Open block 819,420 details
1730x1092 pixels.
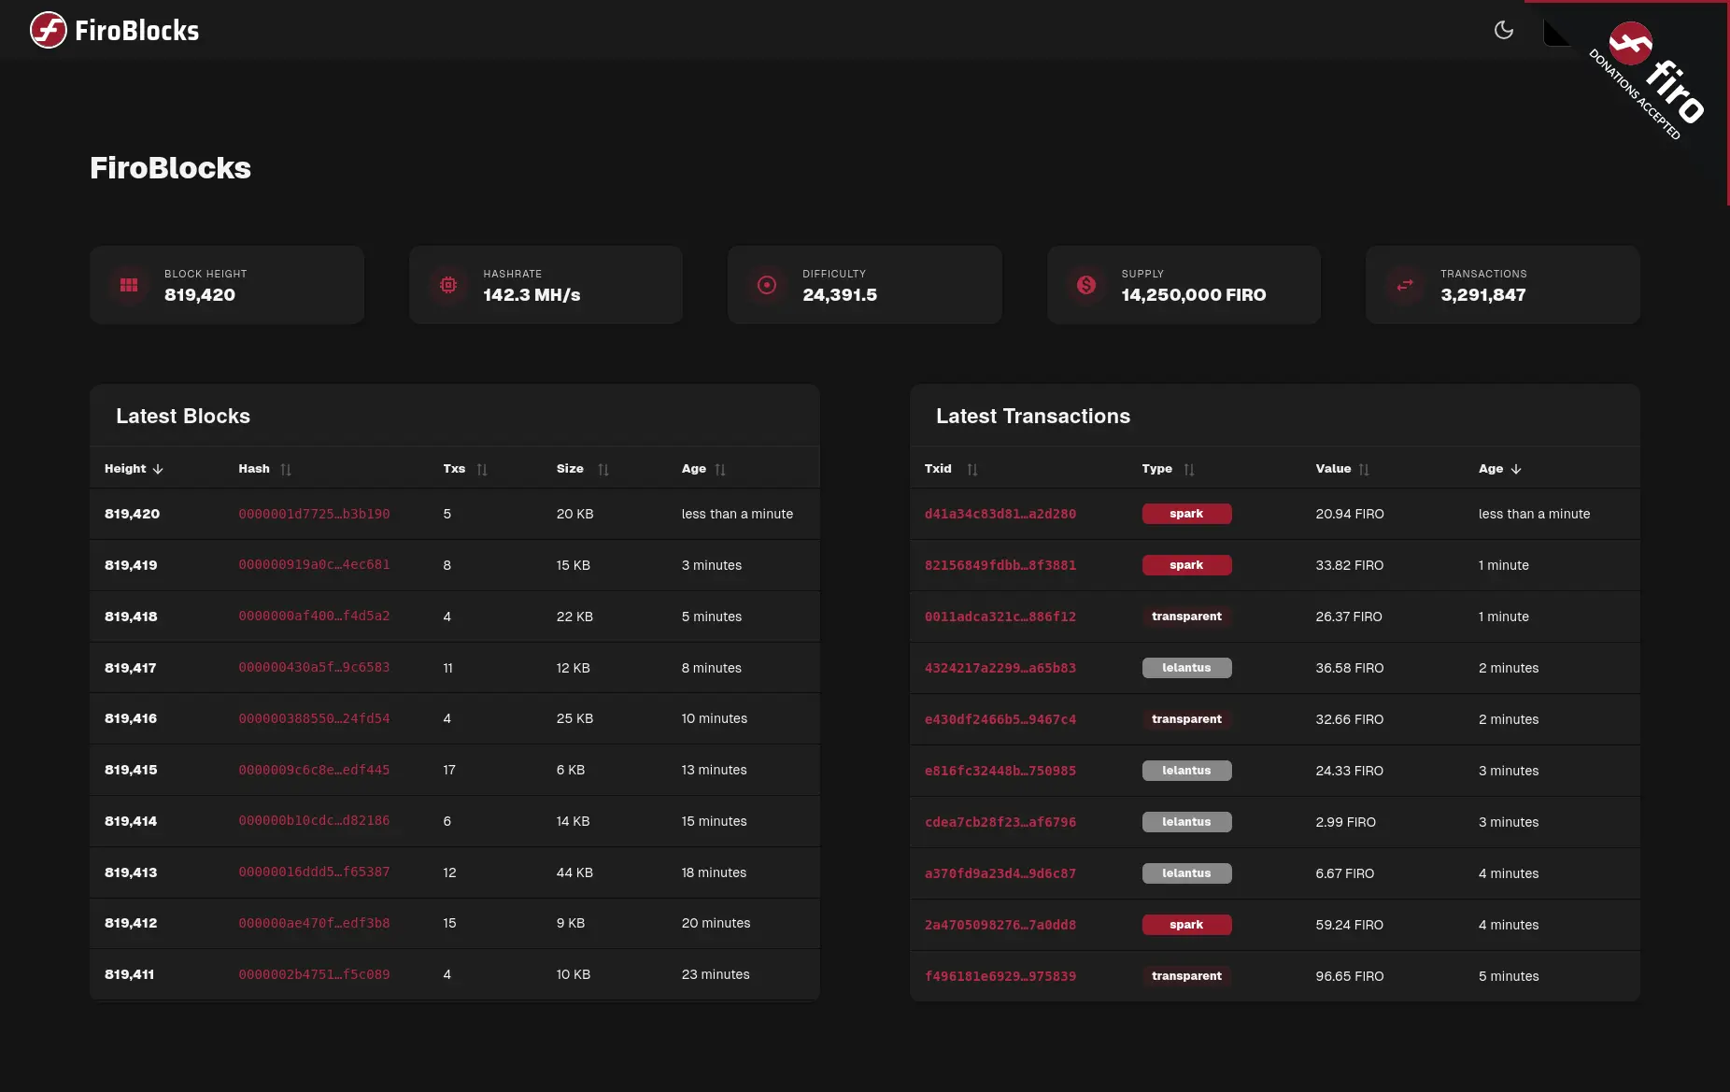132,513
